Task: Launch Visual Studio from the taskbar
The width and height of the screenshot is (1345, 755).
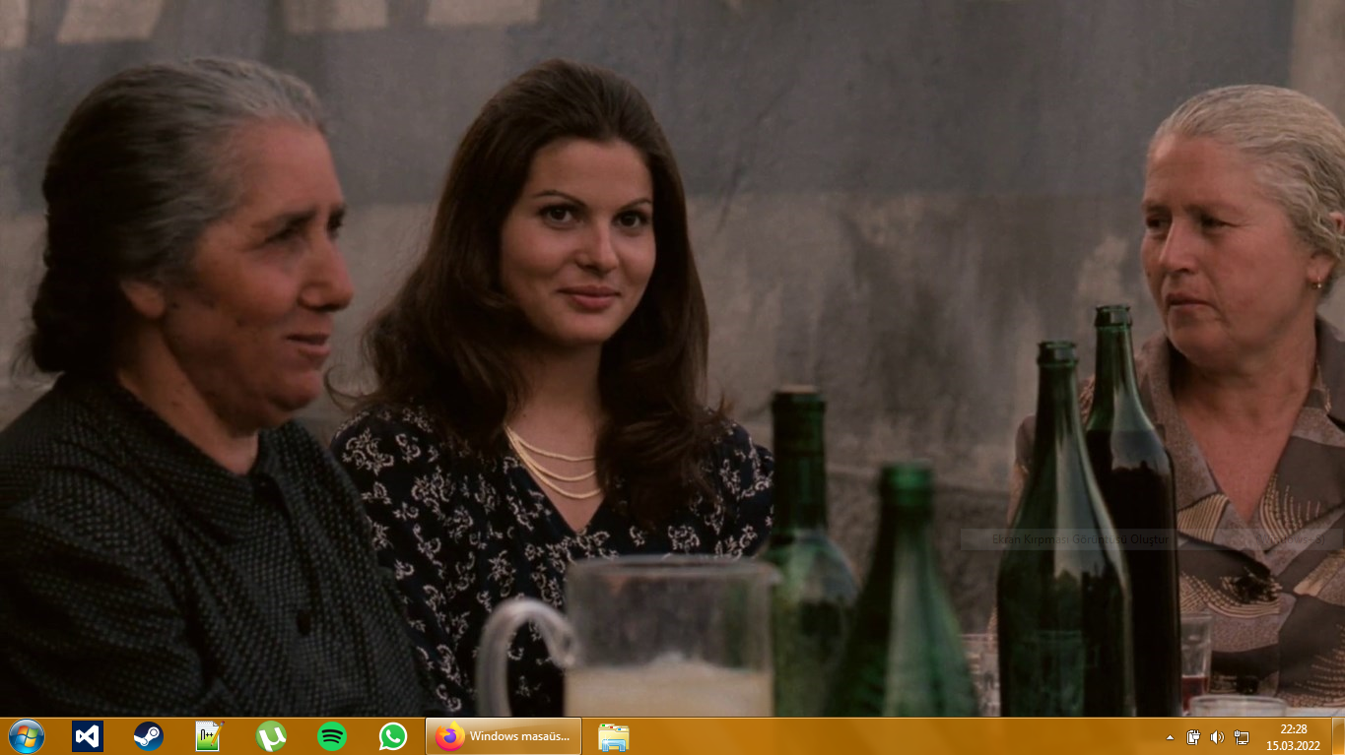Action: pos(87,736)
